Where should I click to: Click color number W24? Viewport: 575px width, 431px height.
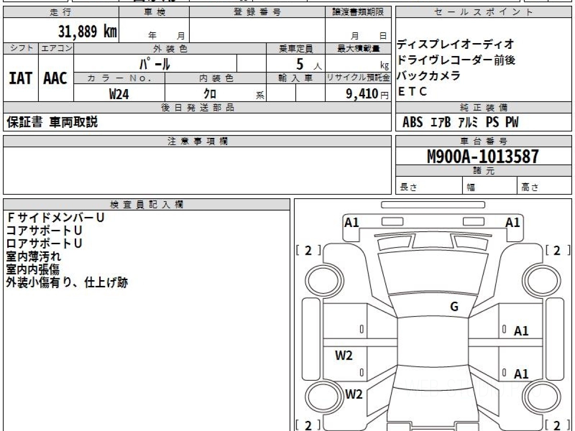click(x=119, y=94)
